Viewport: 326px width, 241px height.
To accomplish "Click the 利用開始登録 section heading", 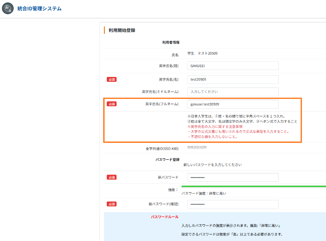I will point(122,30).
